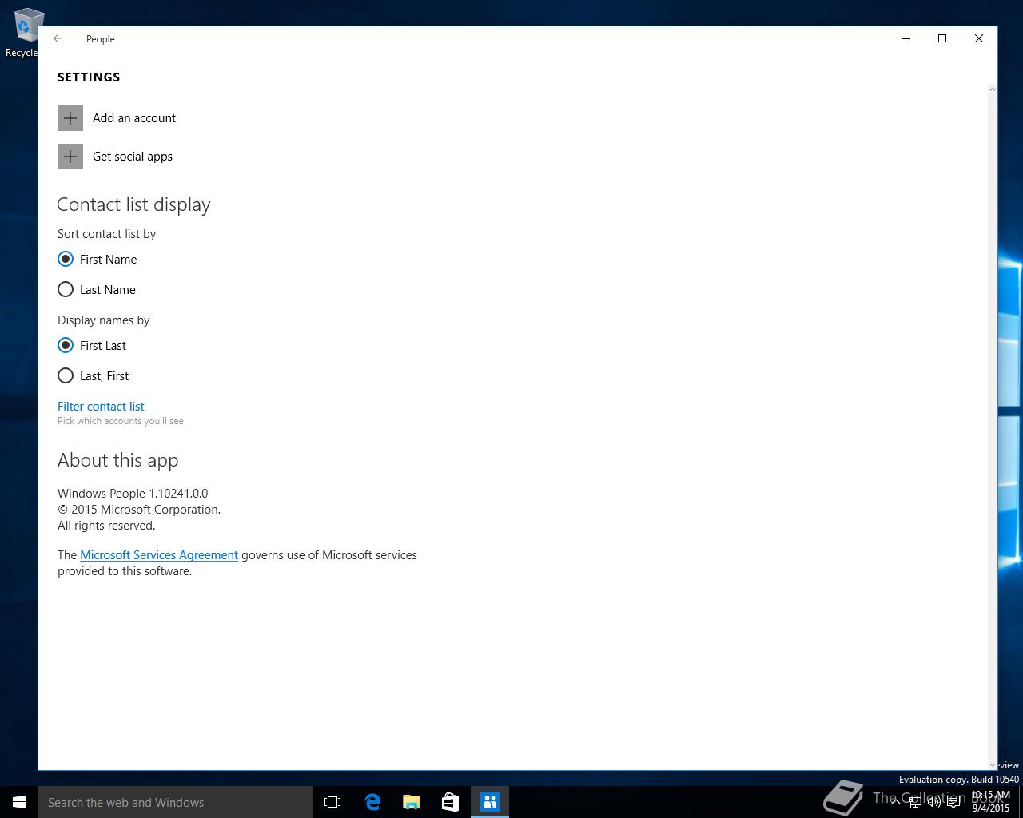Show hidden system tray icons
Viewport: 1023px width, 818px height.
point(896,802)
